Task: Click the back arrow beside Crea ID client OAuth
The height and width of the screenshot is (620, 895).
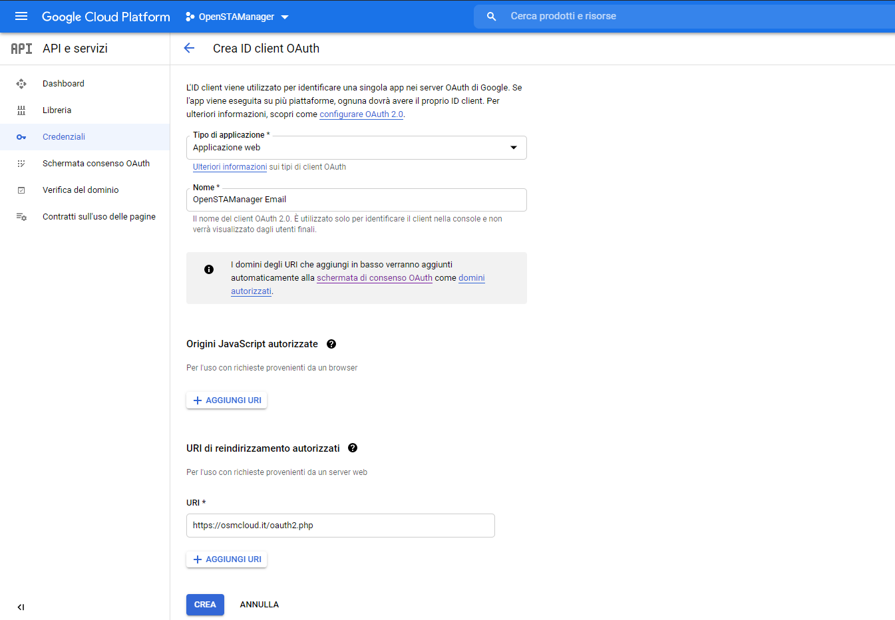Action: pos(189,48)
